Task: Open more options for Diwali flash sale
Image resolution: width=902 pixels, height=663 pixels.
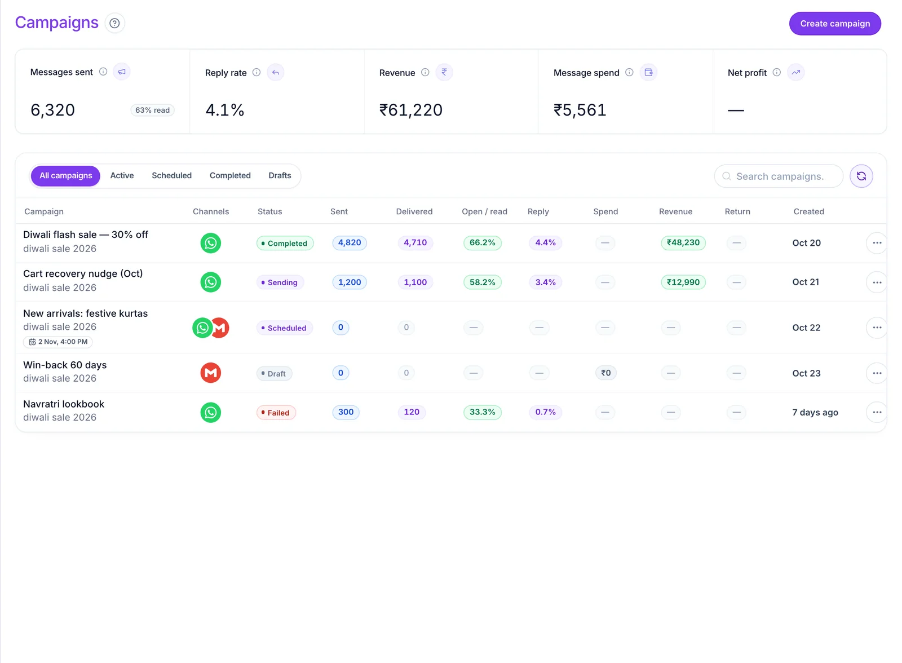Action: [877, 243]
